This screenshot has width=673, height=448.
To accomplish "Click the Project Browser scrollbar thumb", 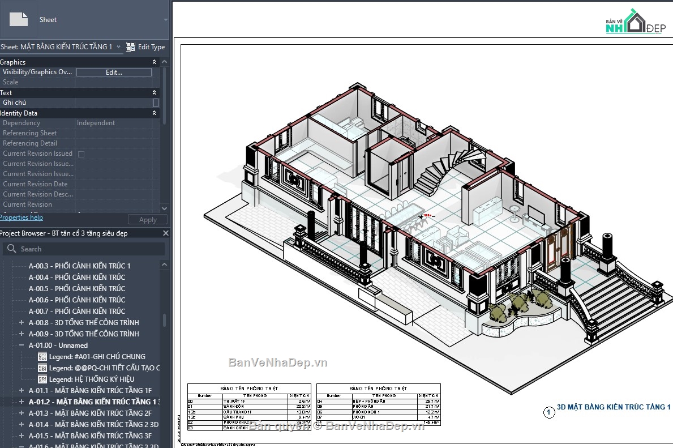I will (164, 321).
